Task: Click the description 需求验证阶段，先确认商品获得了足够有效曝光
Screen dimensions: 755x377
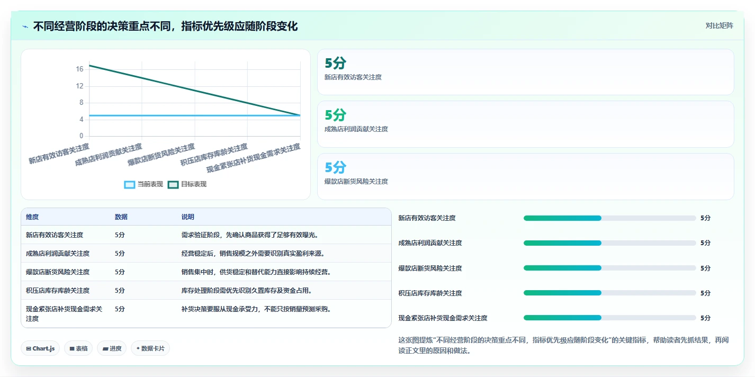Action: pos(249,235)
